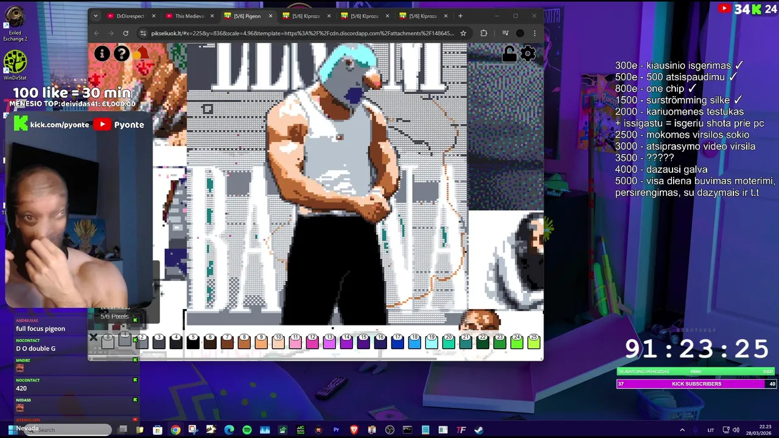Screen dimensions: 779x438
Task: Open the media control icon in the browser toolbar
Action: pos(505,33)
